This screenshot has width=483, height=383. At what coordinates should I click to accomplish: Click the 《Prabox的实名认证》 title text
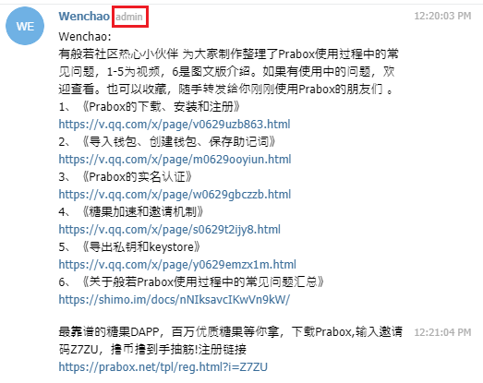pos(137,177)
